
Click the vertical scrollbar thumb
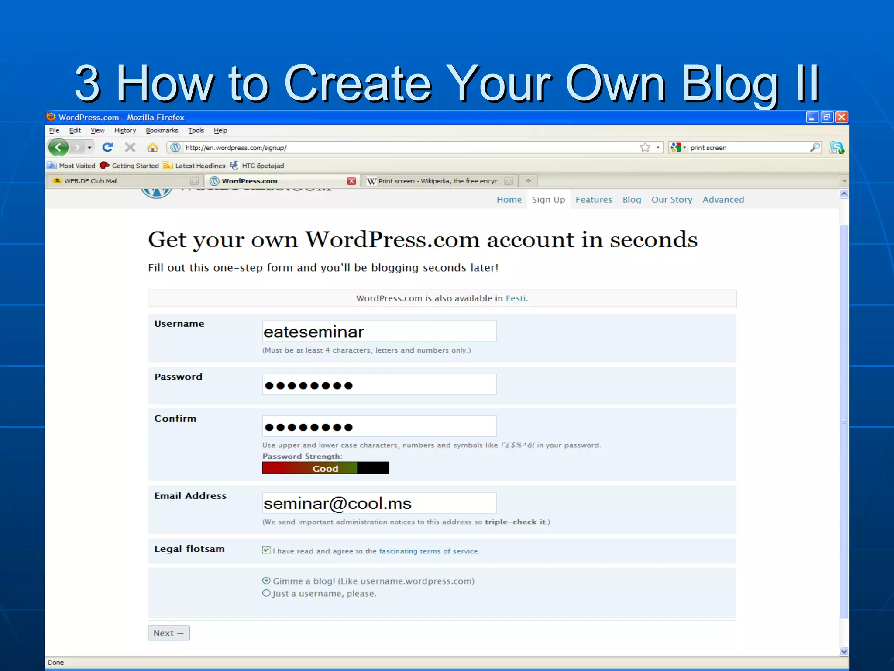pos(844,422)
